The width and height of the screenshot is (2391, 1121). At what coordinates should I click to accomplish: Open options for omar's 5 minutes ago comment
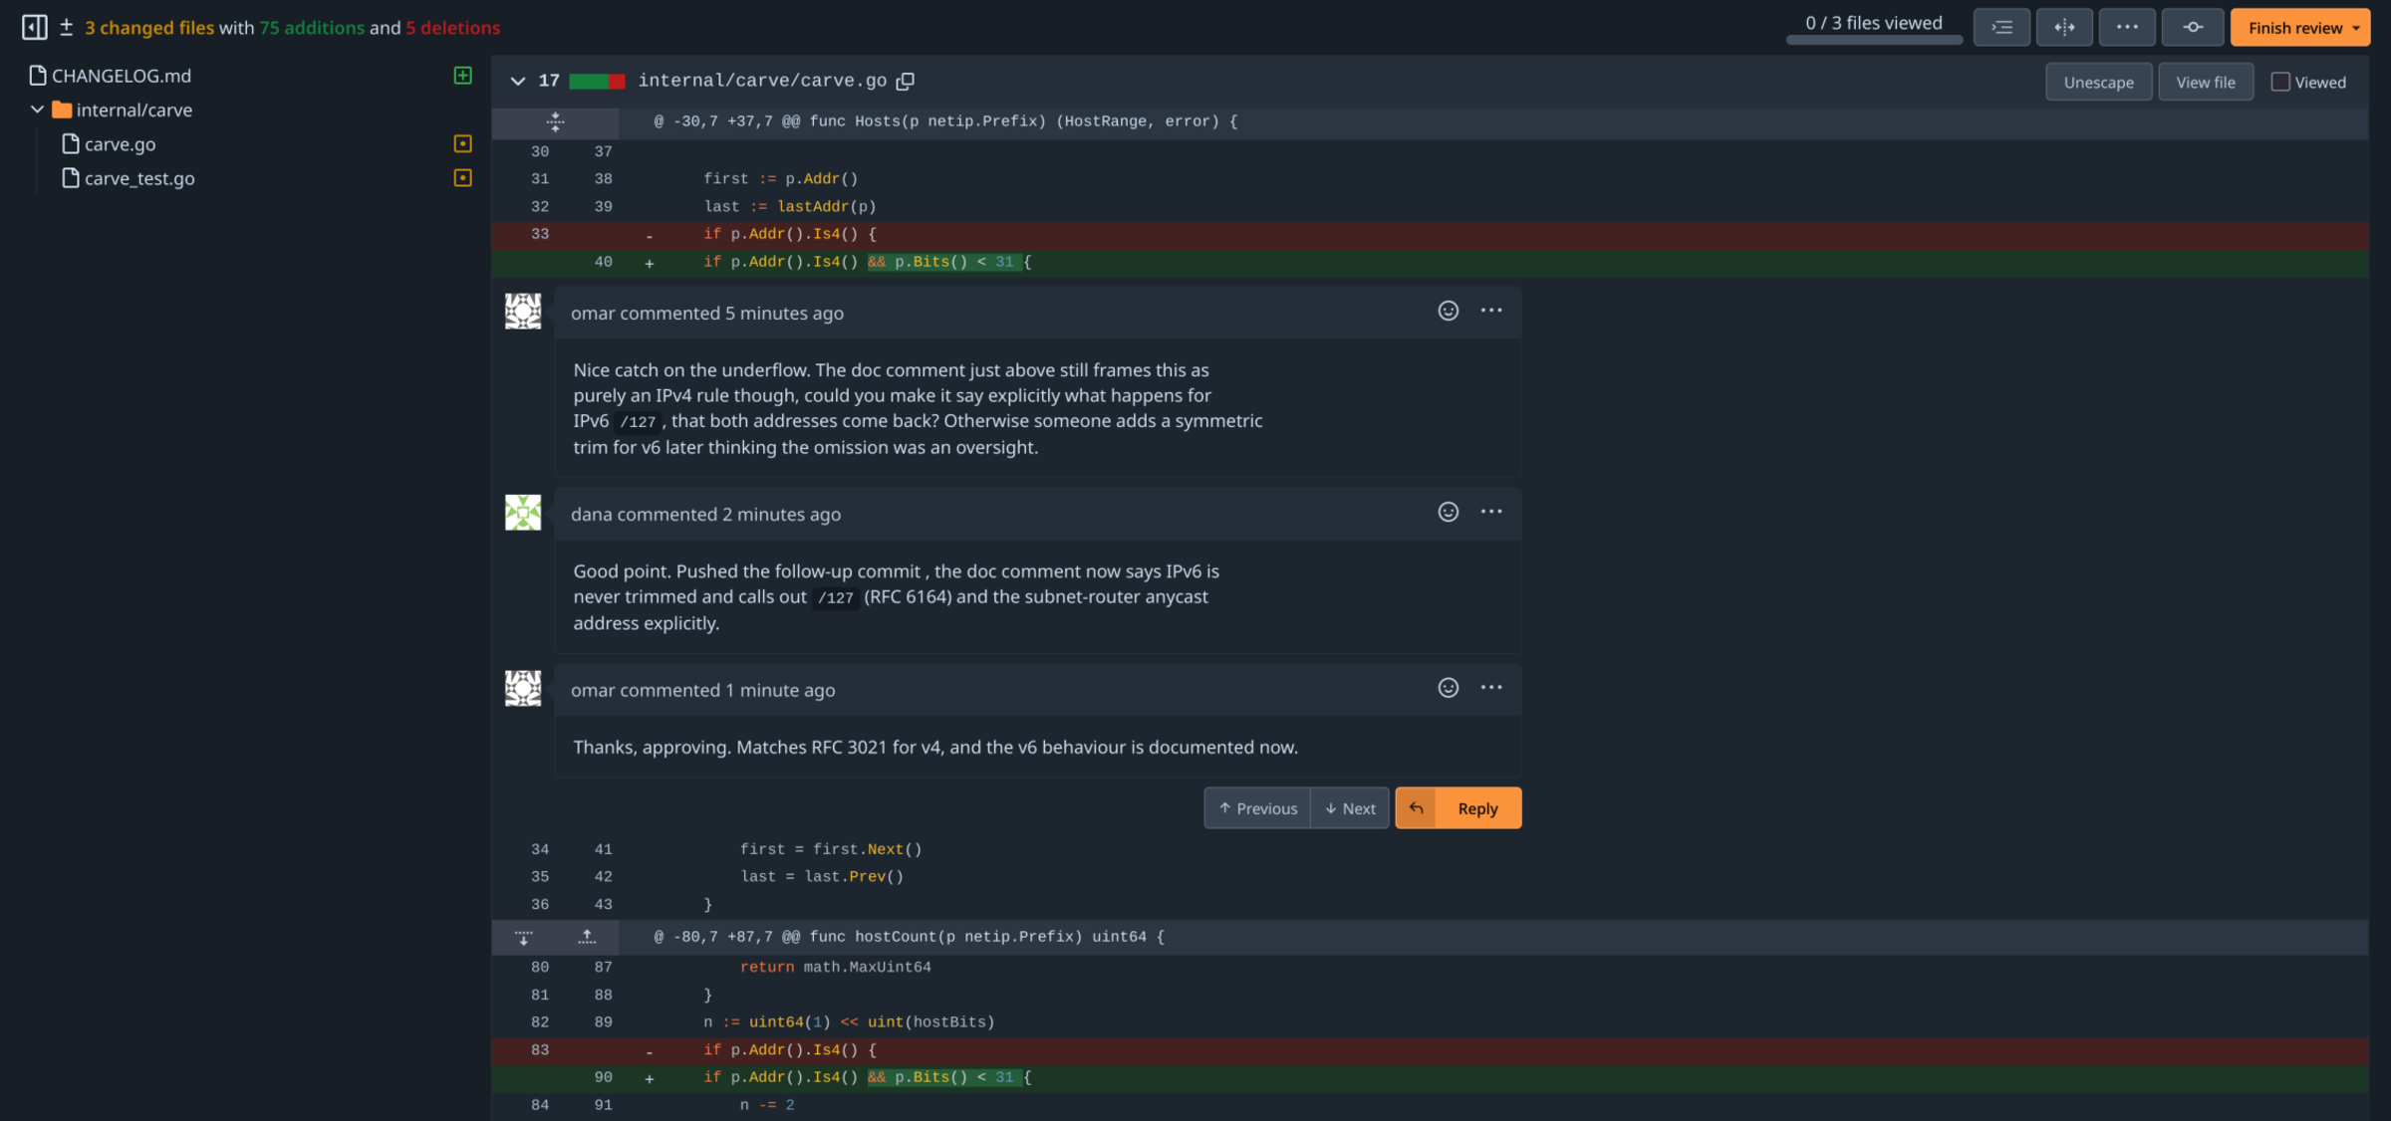(x=1491, y=311)
